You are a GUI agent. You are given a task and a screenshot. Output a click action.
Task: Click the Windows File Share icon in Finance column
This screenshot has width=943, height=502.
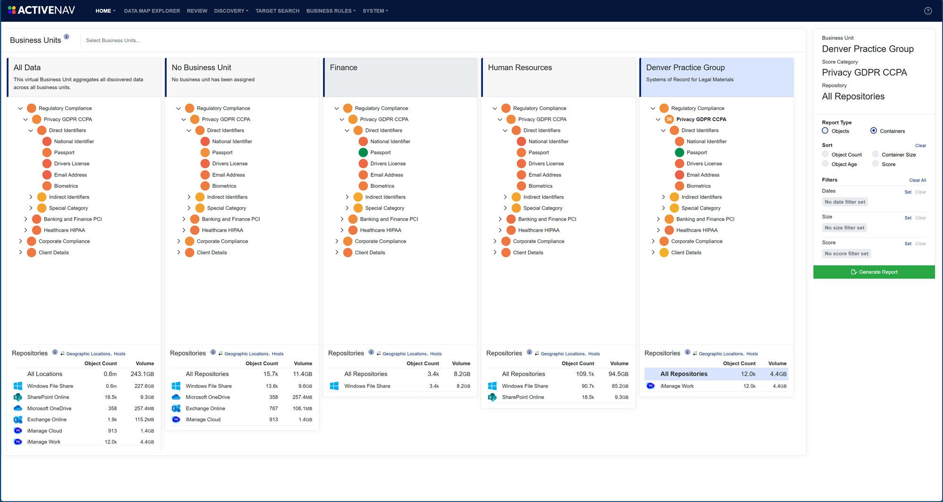click(335, 386)
